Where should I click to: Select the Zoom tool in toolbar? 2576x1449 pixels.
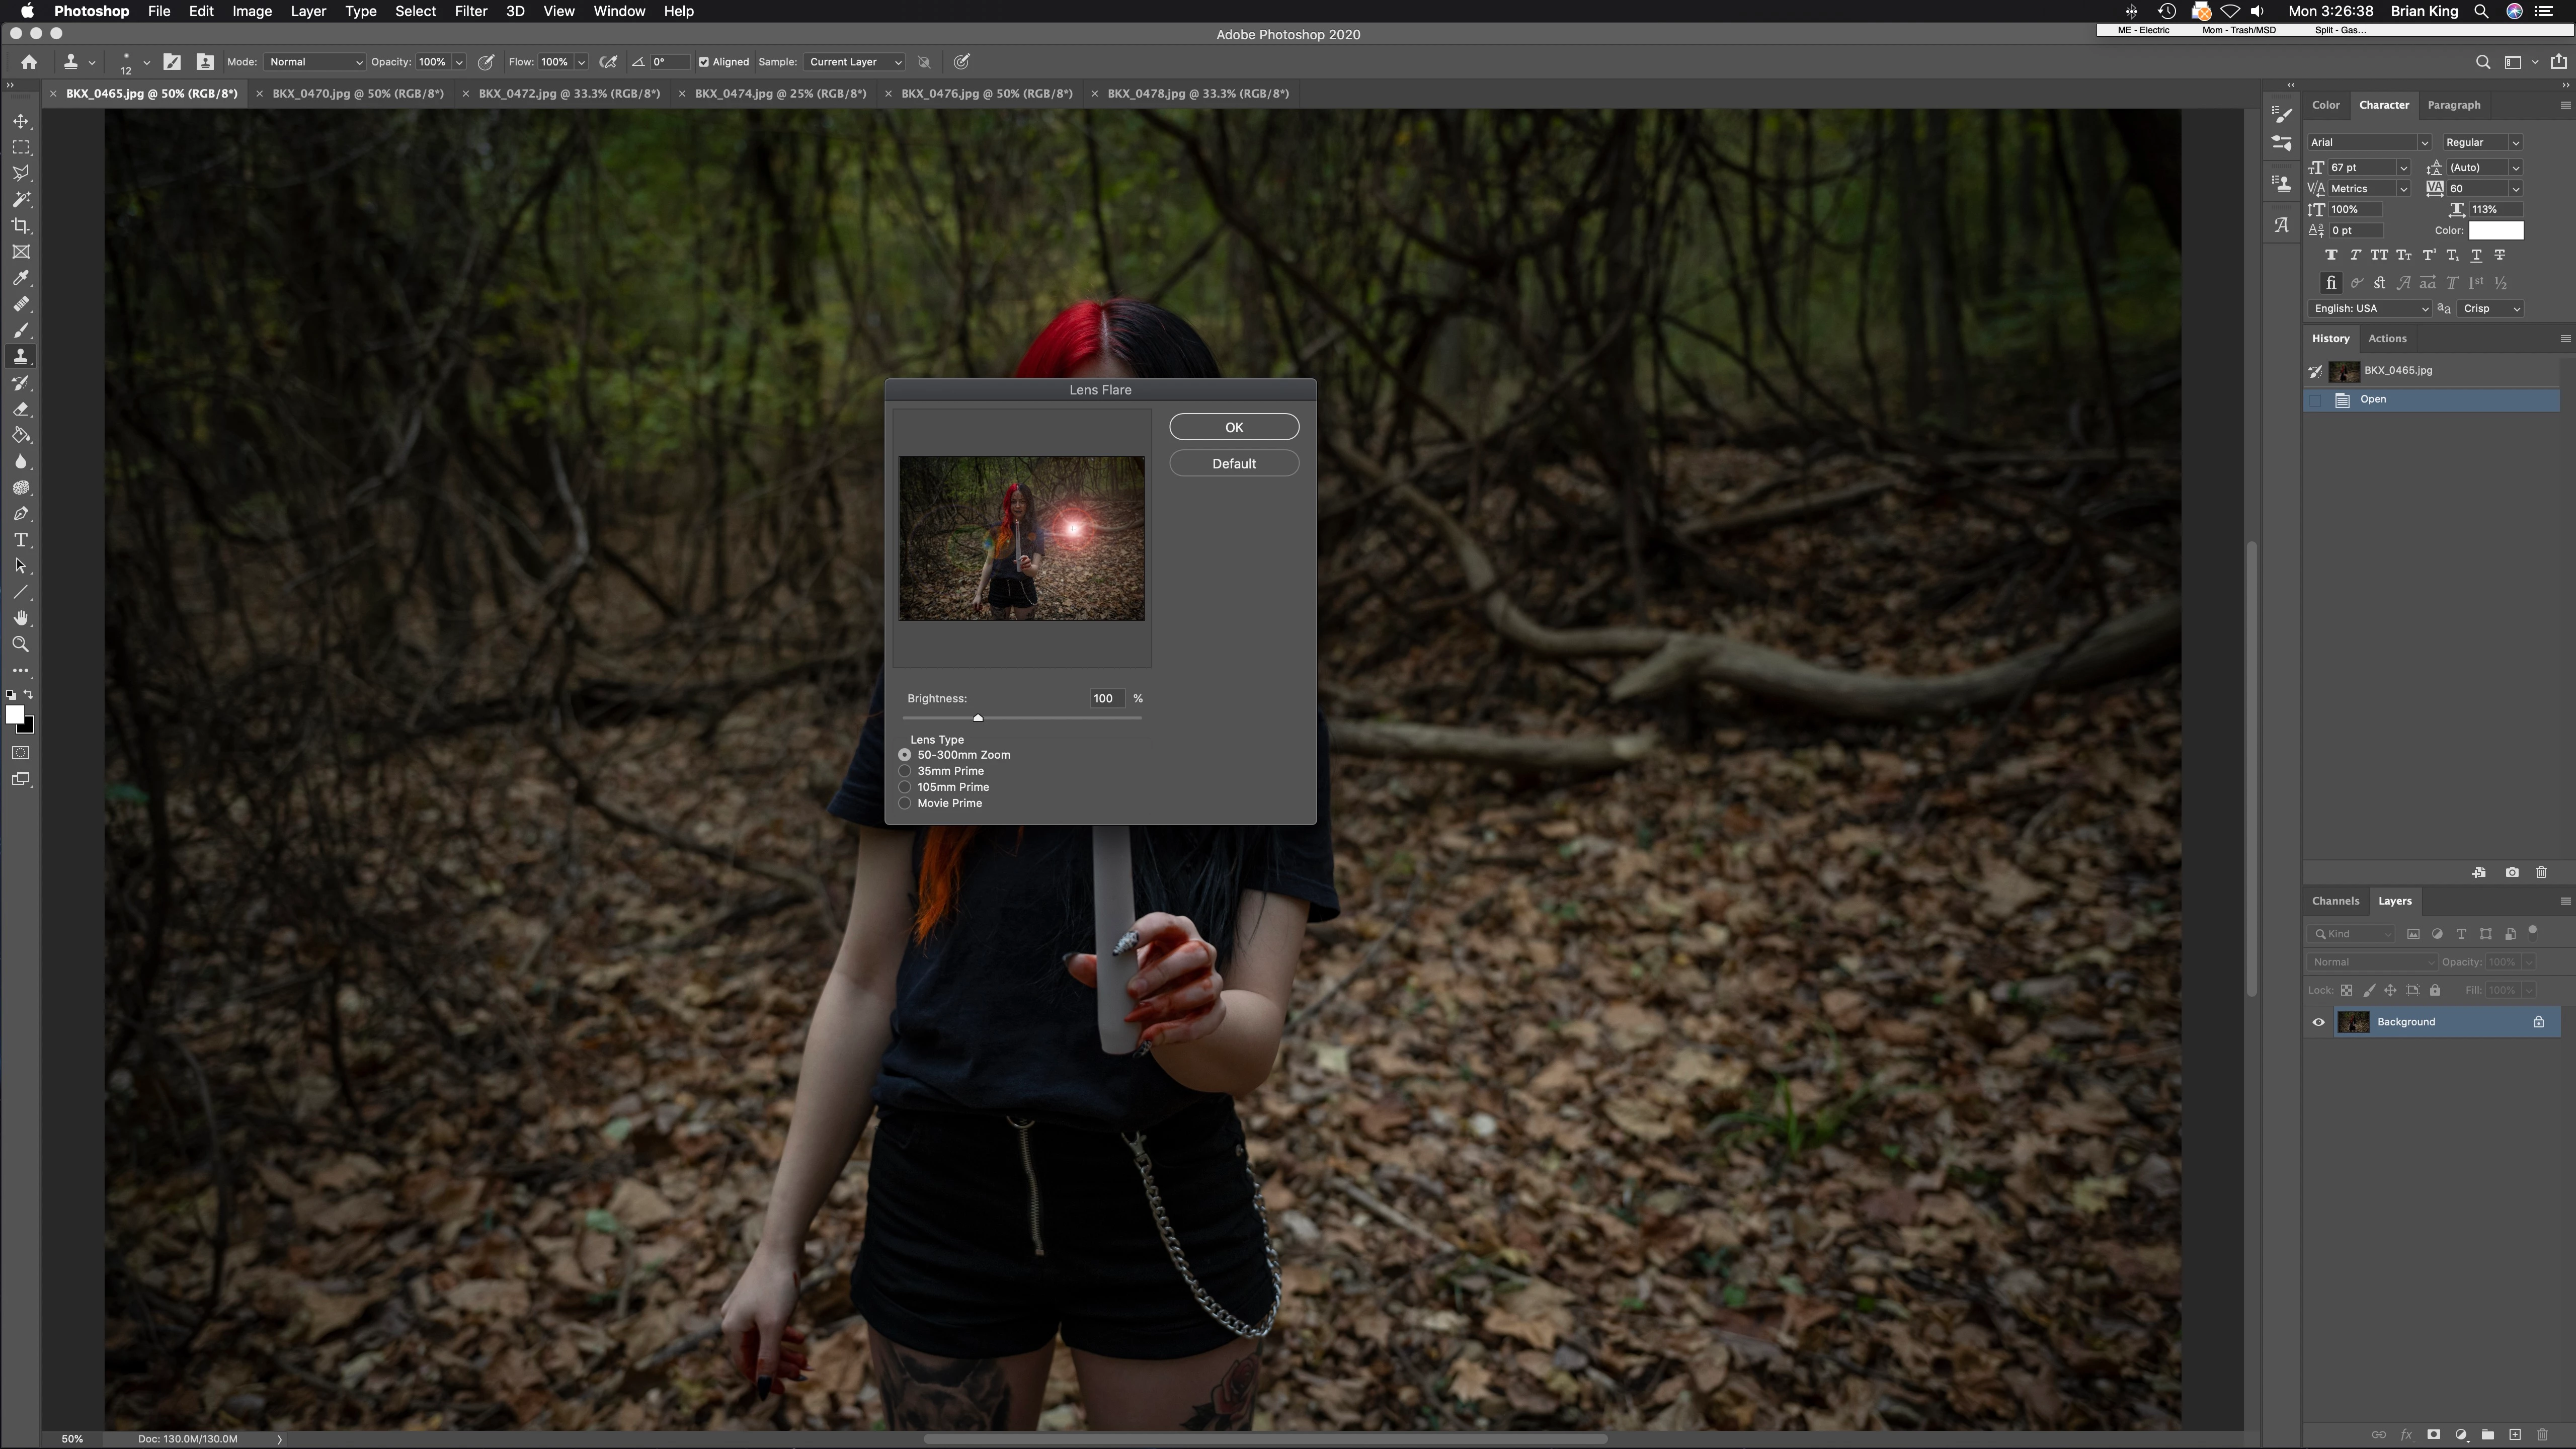[20, 645]
